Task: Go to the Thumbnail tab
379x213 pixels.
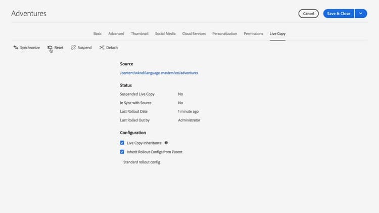Action: (x=139, y=33)
